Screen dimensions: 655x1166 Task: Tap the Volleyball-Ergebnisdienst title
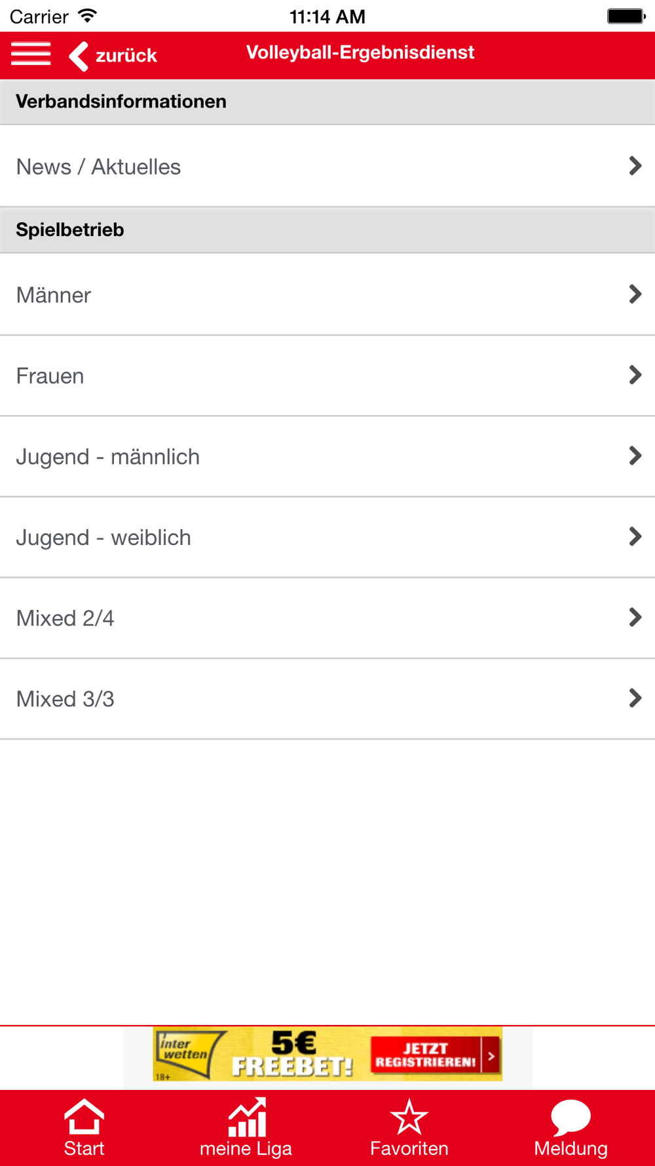pos(360,52)
